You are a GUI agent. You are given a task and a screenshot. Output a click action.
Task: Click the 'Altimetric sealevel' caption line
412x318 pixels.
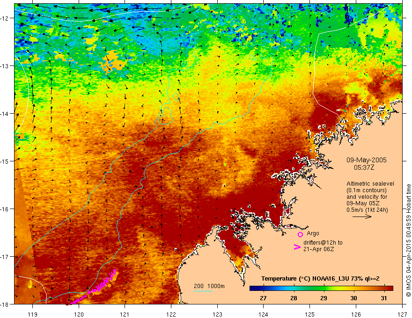click(x=370, y=184)
